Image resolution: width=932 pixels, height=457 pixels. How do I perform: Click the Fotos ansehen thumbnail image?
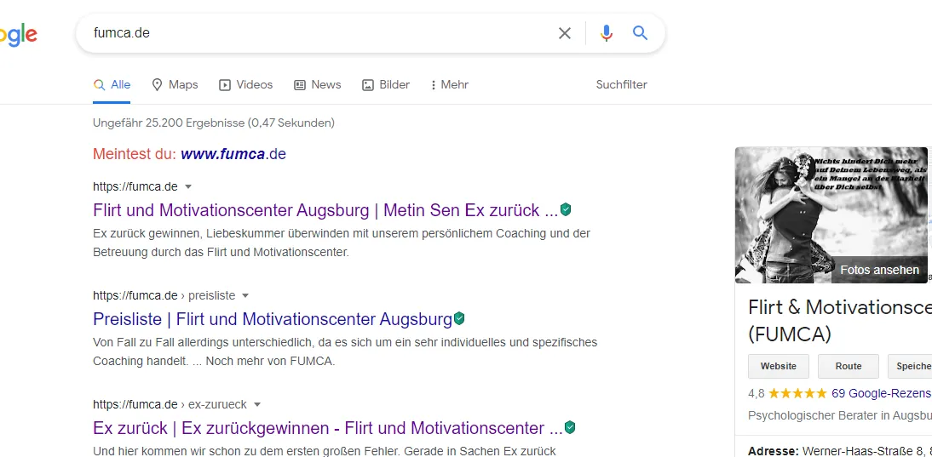click(831, 214)
